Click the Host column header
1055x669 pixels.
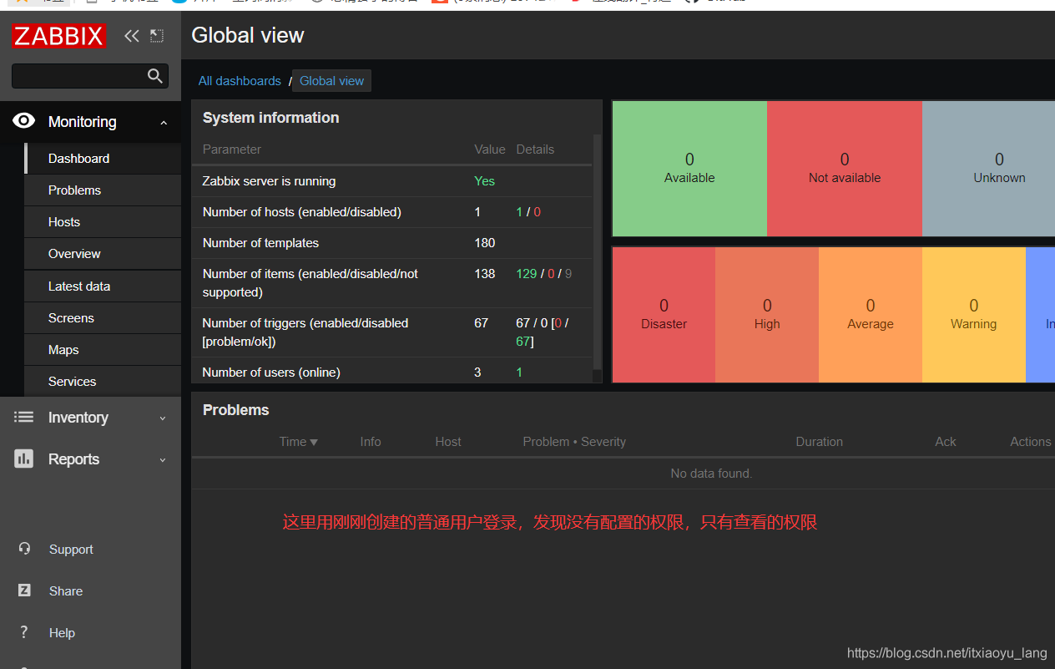(x=448, y=442)
